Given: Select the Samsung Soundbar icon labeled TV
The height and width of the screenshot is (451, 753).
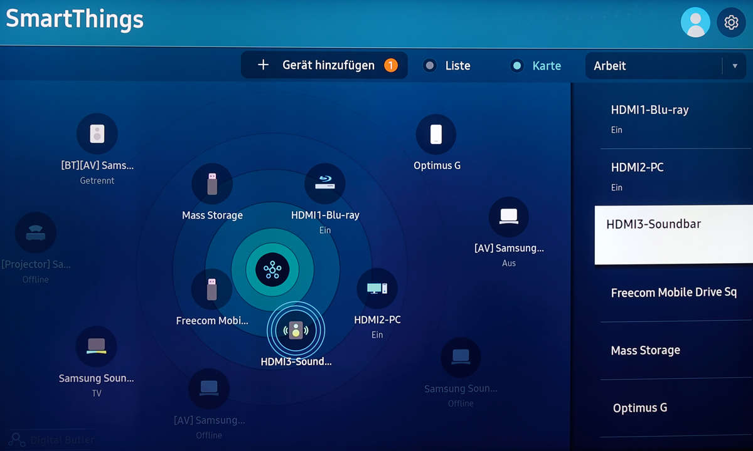Looking at the screenshot, I should click(x=96, y=346).
